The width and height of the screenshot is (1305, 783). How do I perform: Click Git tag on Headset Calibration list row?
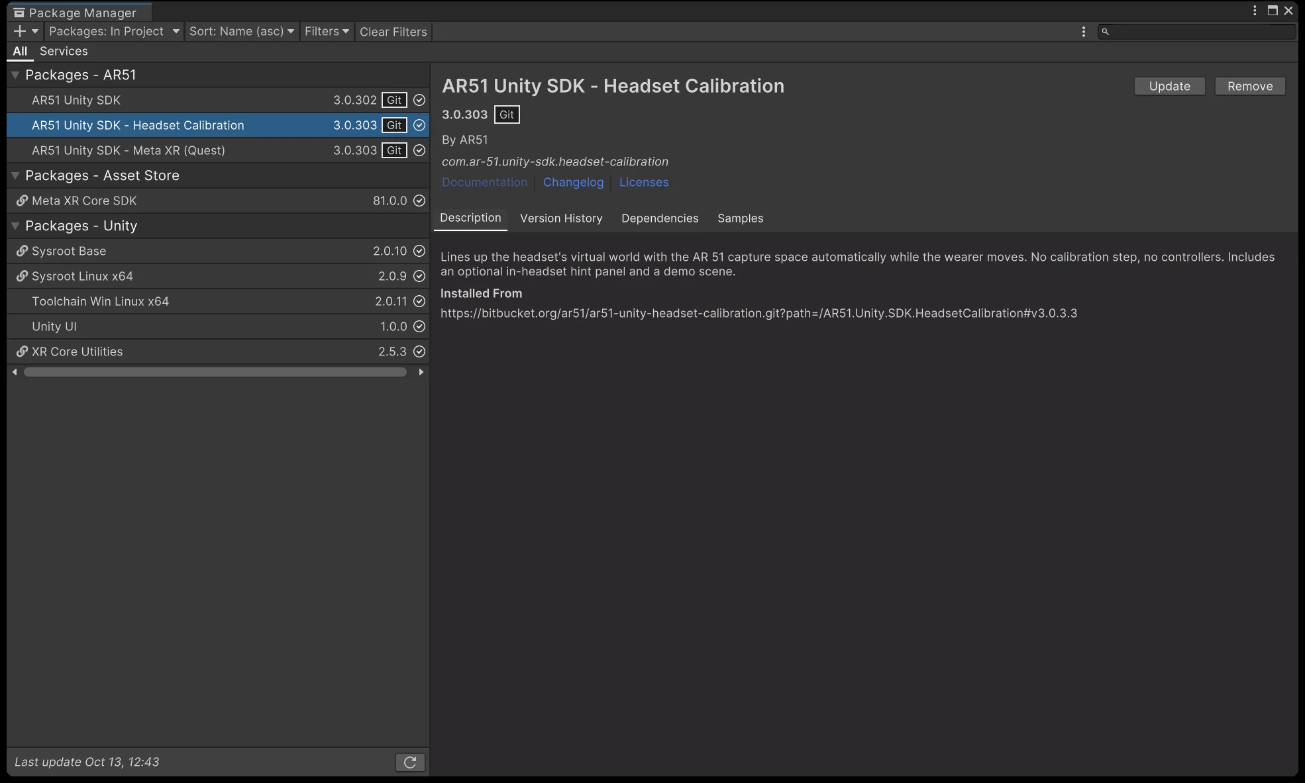[x=394, y=125]
